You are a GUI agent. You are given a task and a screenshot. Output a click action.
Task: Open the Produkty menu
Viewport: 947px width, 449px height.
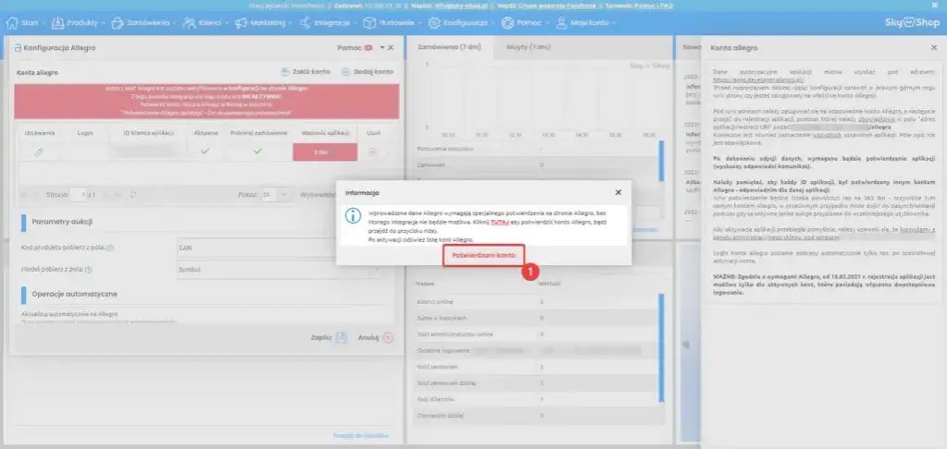coord(78,23)
